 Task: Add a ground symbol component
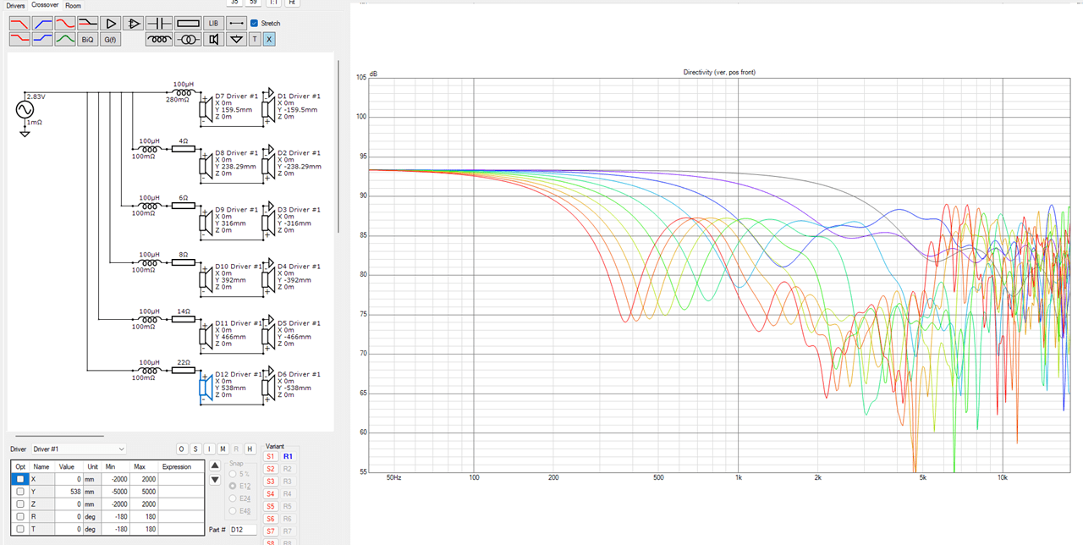click(237, 39)
